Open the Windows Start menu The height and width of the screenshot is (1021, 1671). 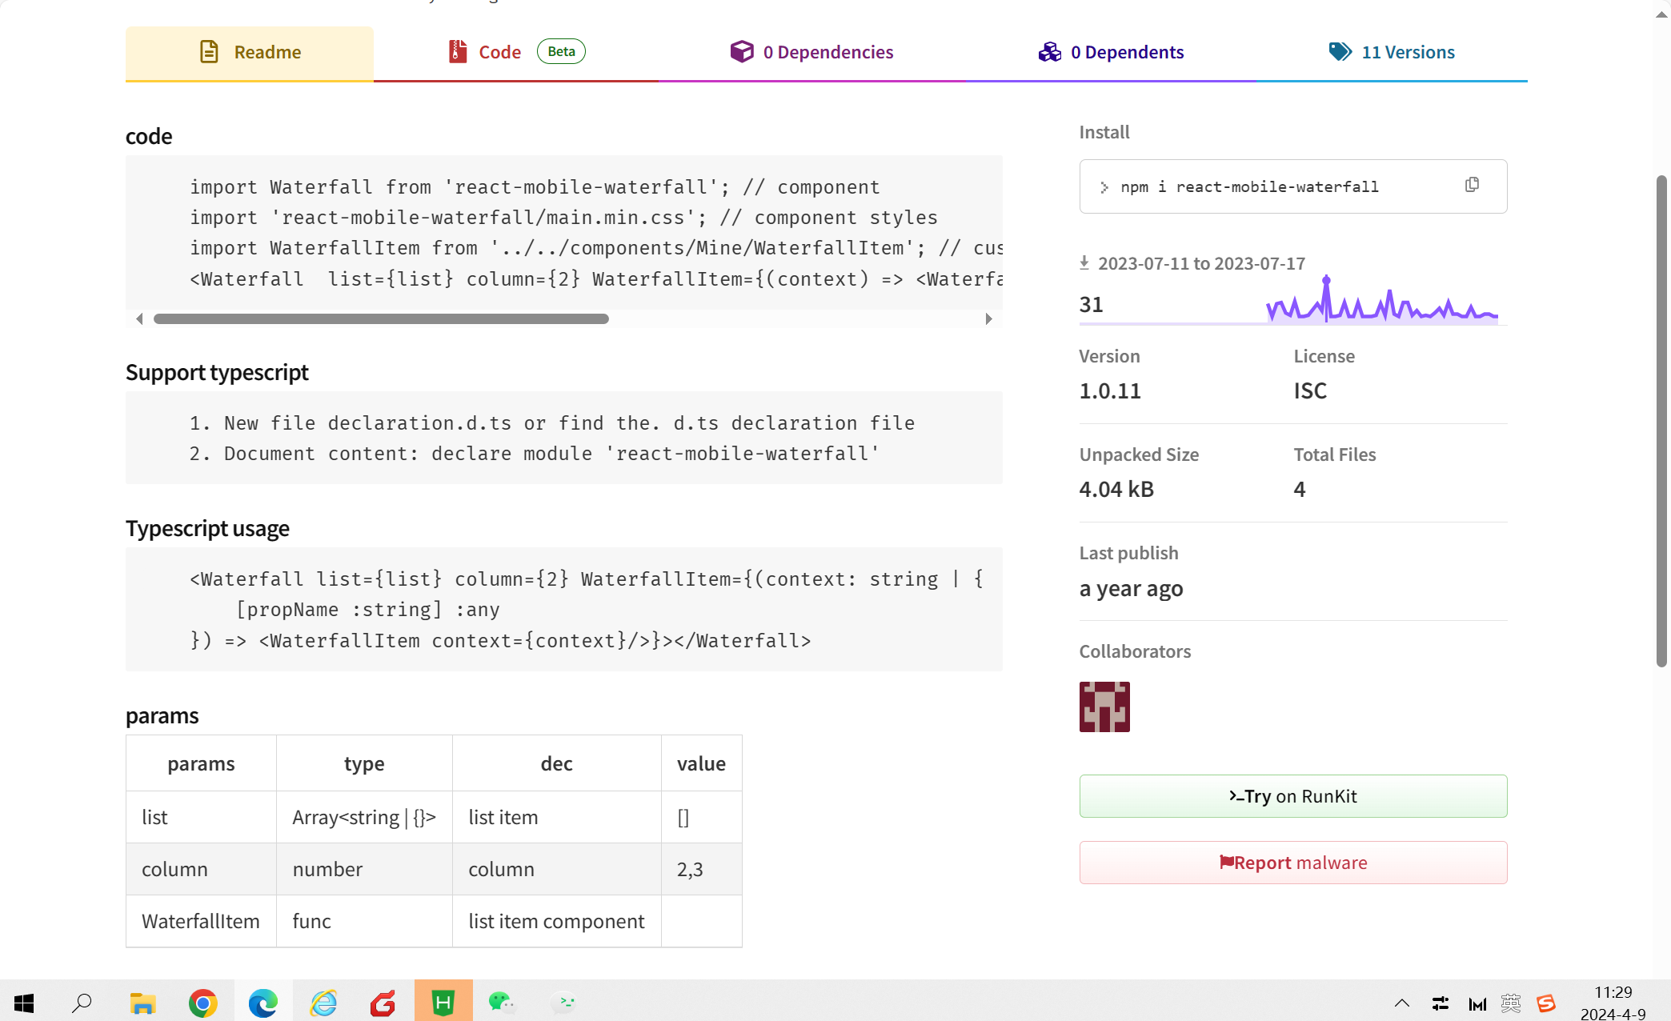click(x=24, y=1003)
